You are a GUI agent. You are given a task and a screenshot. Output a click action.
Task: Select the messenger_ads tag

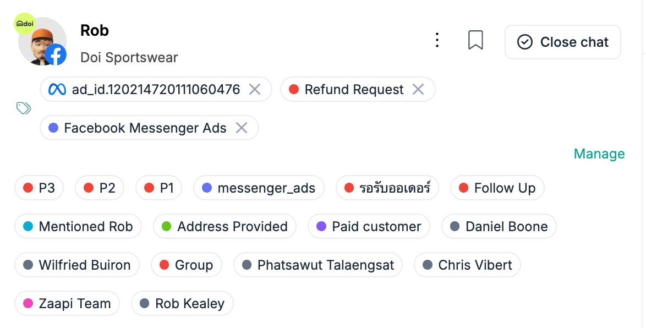pos(259,188)
